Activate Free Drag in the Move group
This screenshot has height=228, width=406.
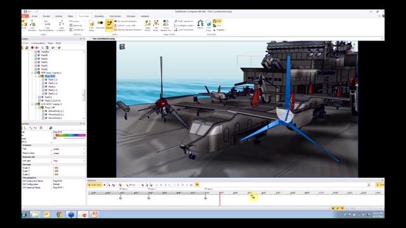pyautogui.click(x=91, y=25)
